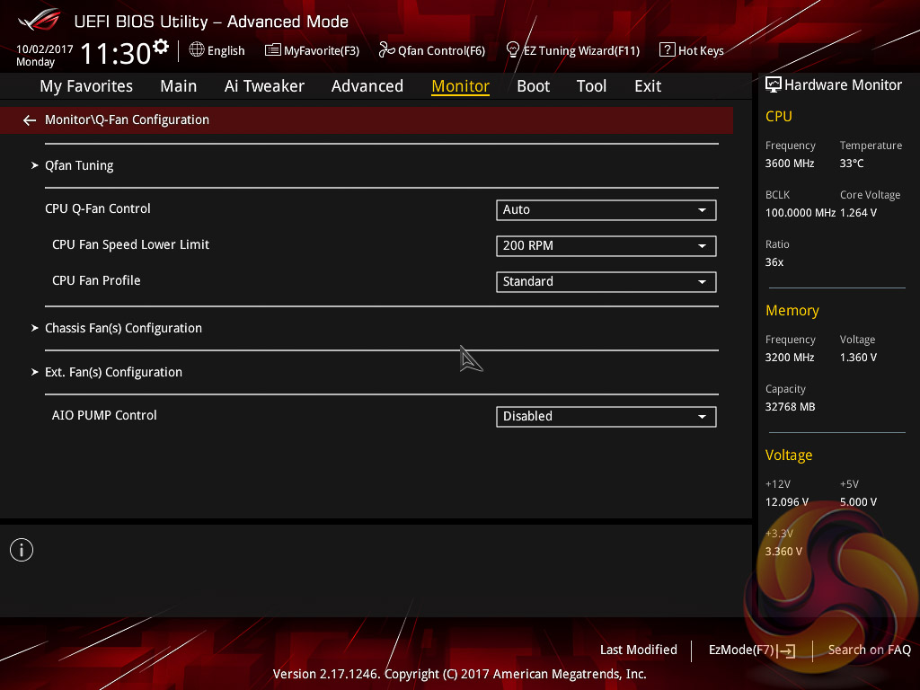920x690 pixels.
Task: Open the CPU Fan Profile dropdown
Action: click(606, 281)
